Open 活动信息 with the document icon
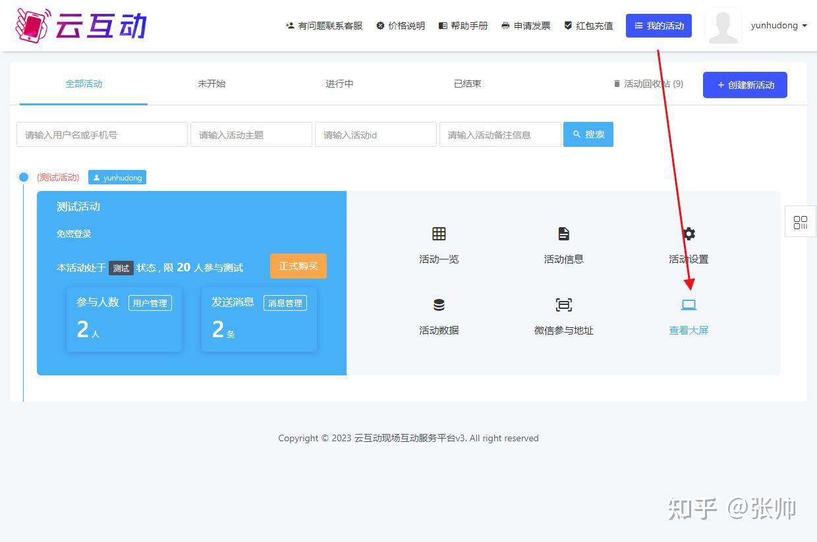 (563, 245)
